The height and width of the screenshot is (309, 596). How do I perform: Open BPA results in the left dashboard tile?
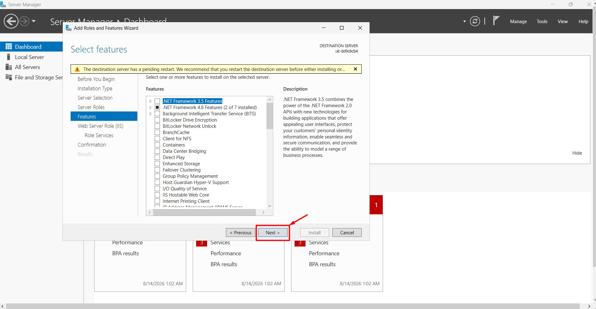[x=126, y=253]
